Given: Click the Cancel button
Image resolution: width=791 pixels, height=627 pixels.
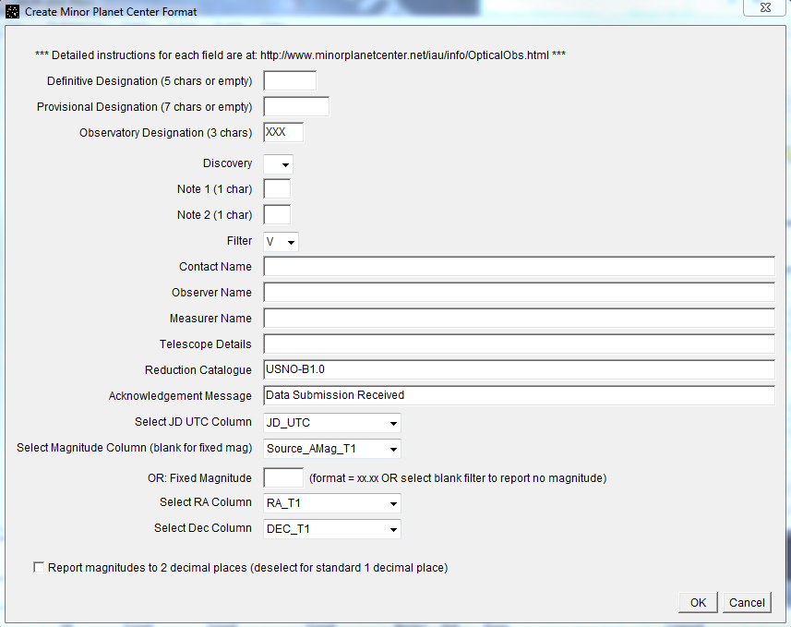Looking at the screenshot, I should [x=747, y=603].
